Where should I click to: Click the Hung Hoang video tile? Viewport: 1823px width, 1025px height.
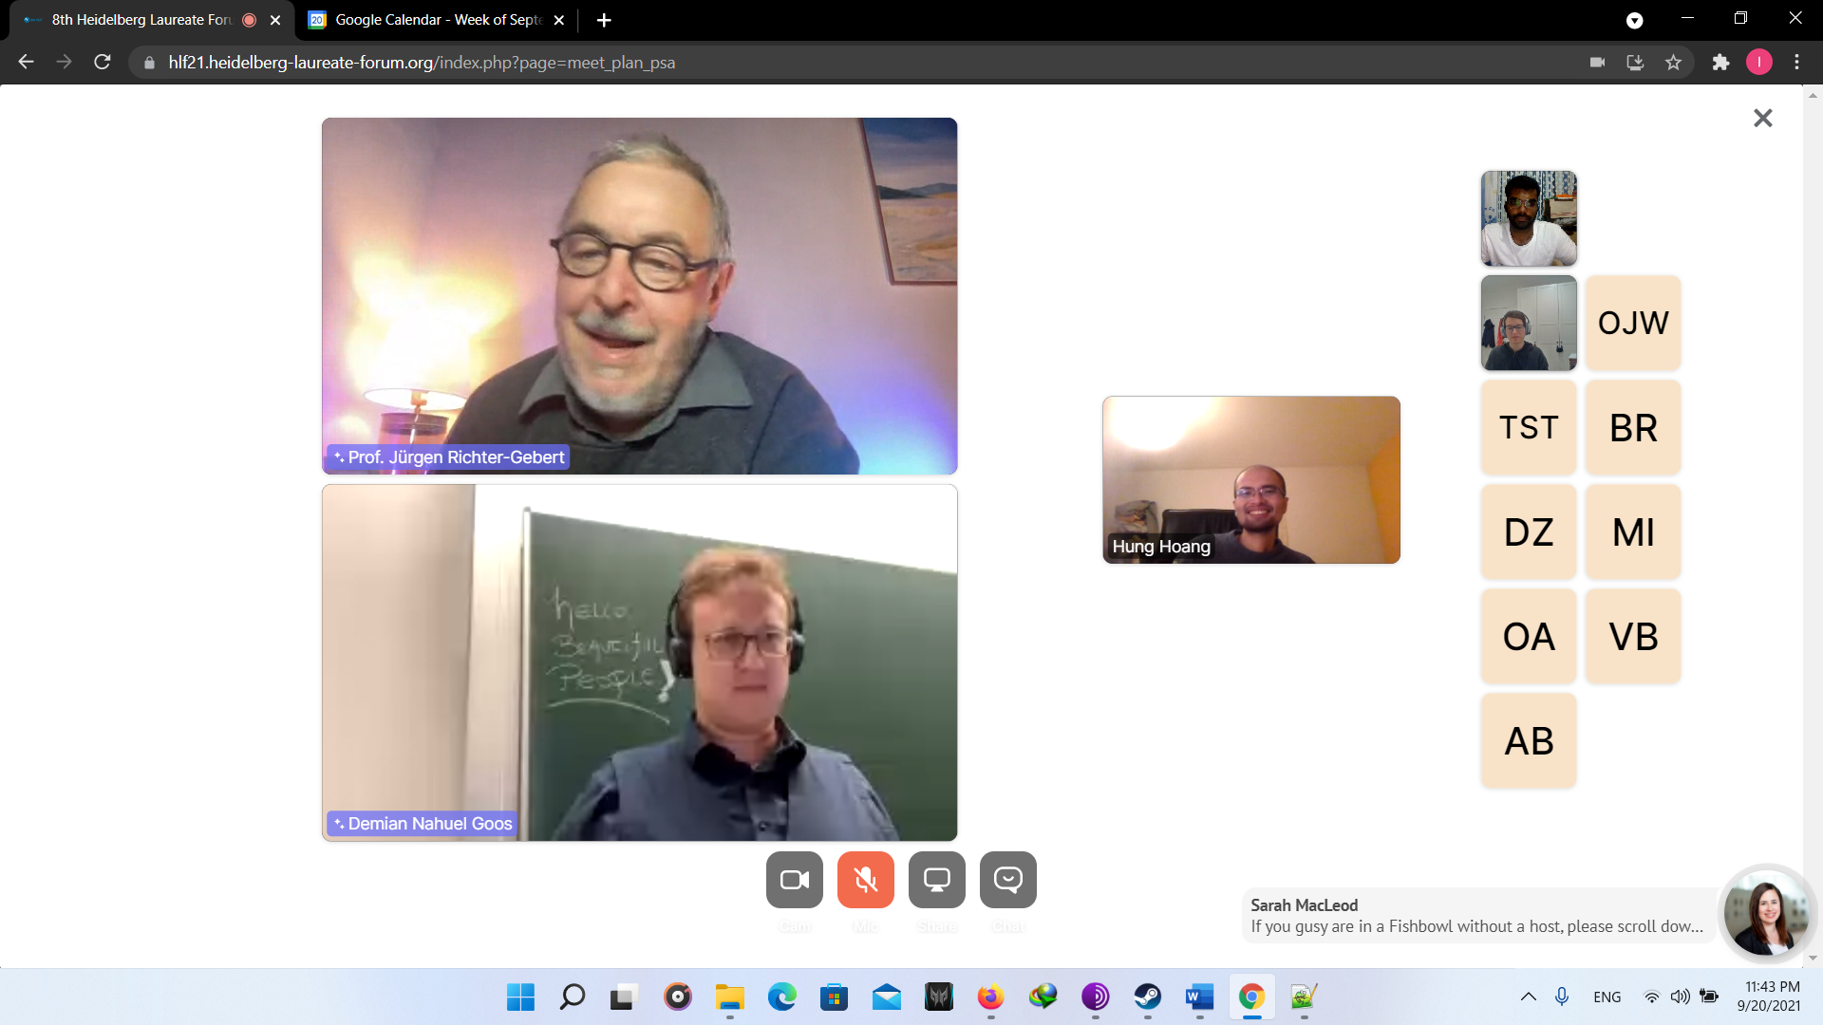point(1250,479)
